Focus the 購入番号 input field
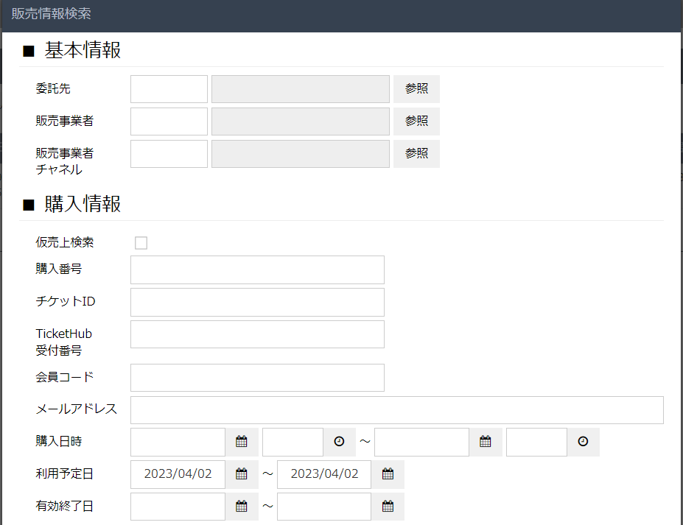The width and height of the screenshot is (683, 525). [257, 269]
